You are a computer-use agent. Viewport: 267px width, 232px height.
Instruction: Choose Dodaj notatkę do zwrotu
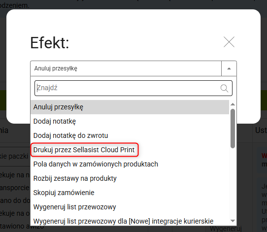click(x=130, y=135)
